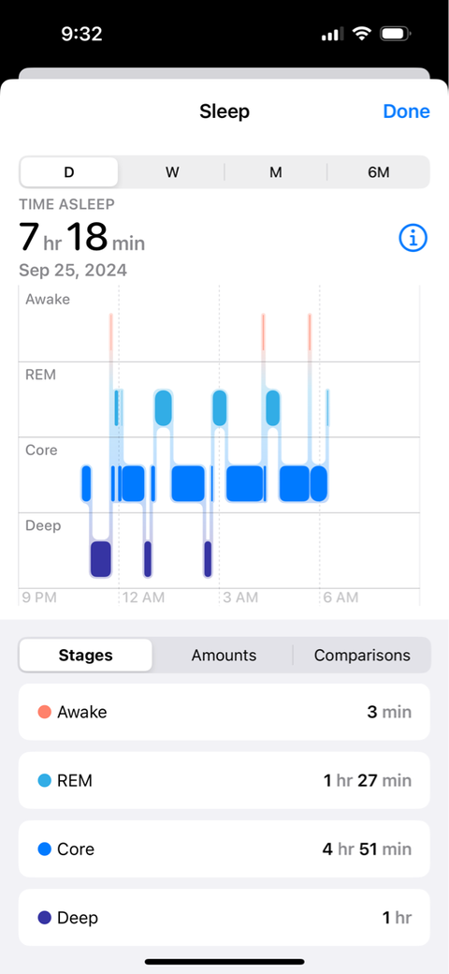Select the 6M range segment
Image resolution: width=449 pixels, height=974 pixels.
[x=378, y=172]
